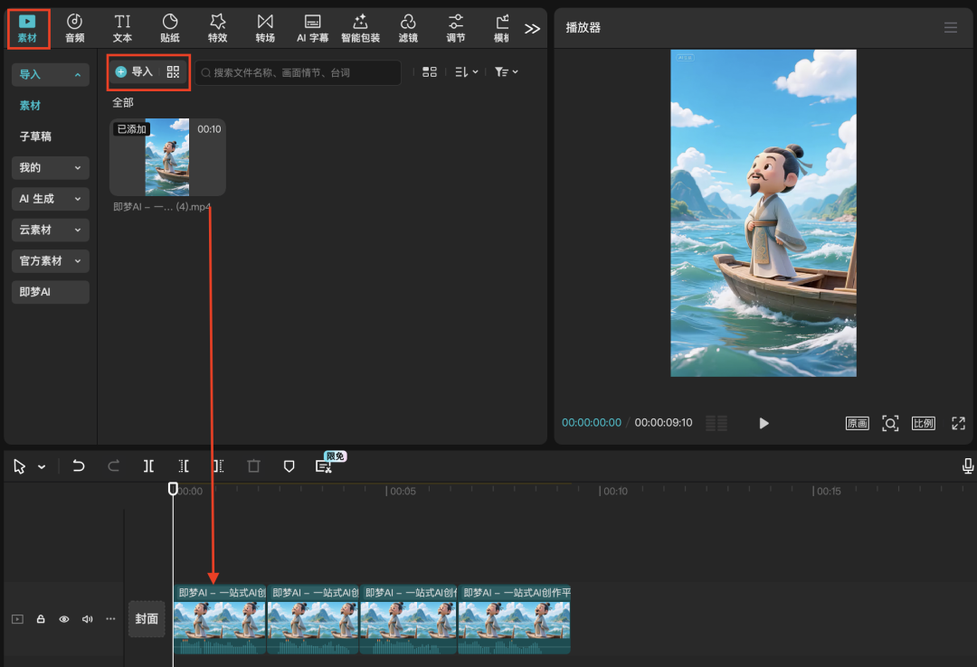Click the undo arrow in timeline toolbar

point(79,466)
